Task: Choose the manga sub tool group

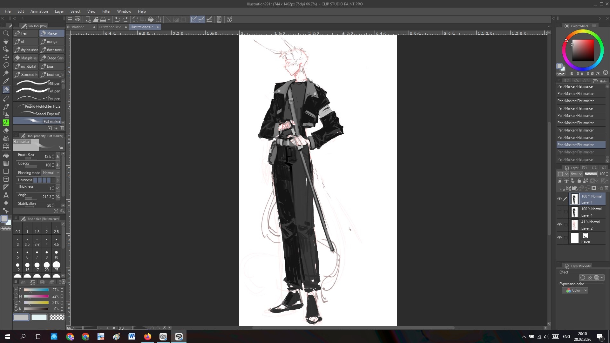Action: [52, 42]
